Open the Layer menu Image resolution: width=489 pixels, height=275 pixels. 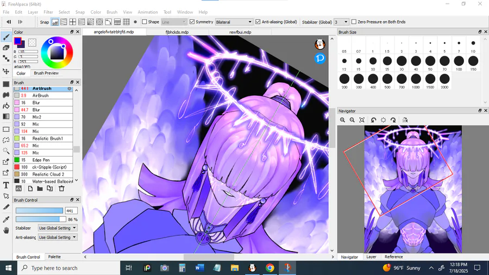(x=33, y=12)
